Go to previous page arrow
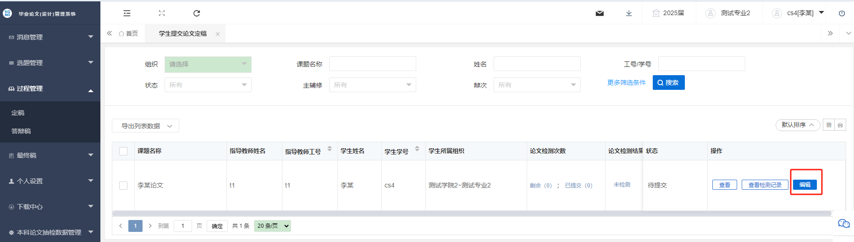 coord(121,225)
